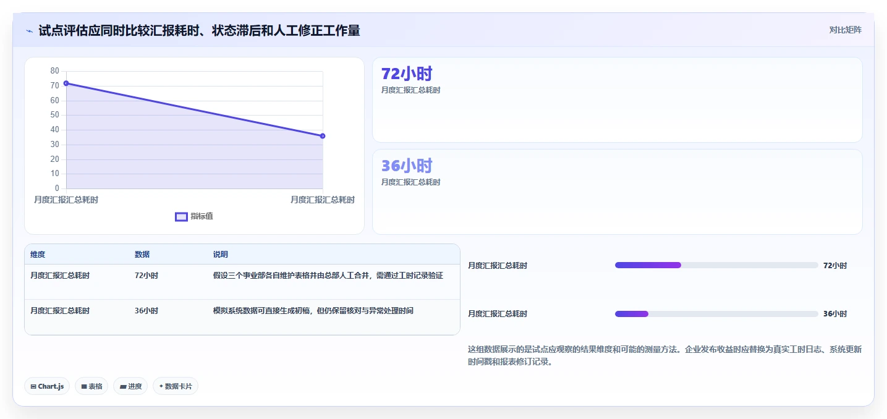Screen dimensions: 887x419
Task: Click the 表格 tag chip
Action: point(91,386)
